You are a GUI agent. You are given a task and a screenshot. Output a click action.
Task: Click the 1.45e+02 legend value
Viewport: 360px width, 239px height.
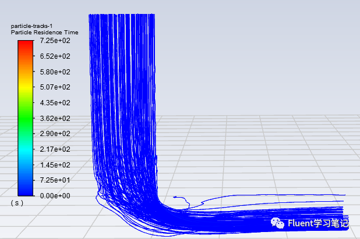(55, 165)
